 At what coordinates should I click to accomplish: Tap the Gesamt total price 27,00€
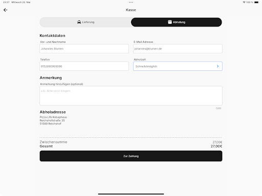tap(216, 146)
